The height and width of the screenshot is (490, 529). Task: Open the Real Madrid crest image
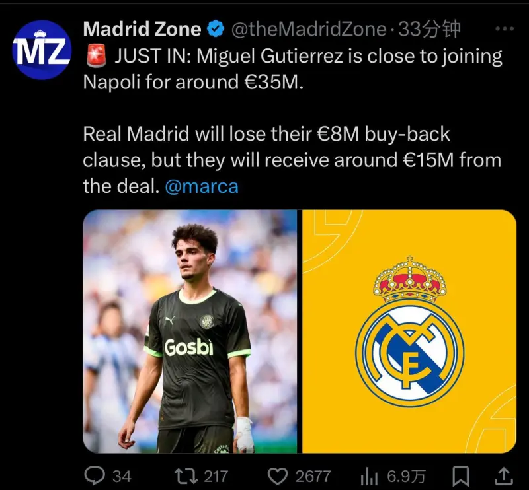[x=409, y=332]
